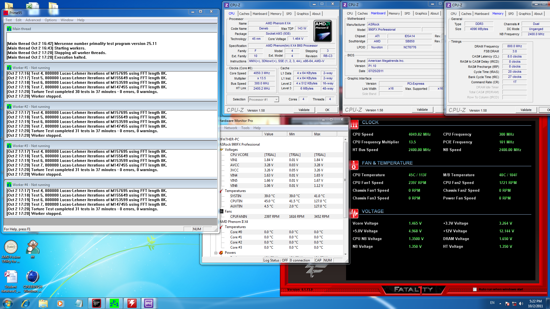Image resolution: width=550 pixels, height=309 pixels.
Task: Collapse the Powers tree node
Action: [x=216, y=253]
